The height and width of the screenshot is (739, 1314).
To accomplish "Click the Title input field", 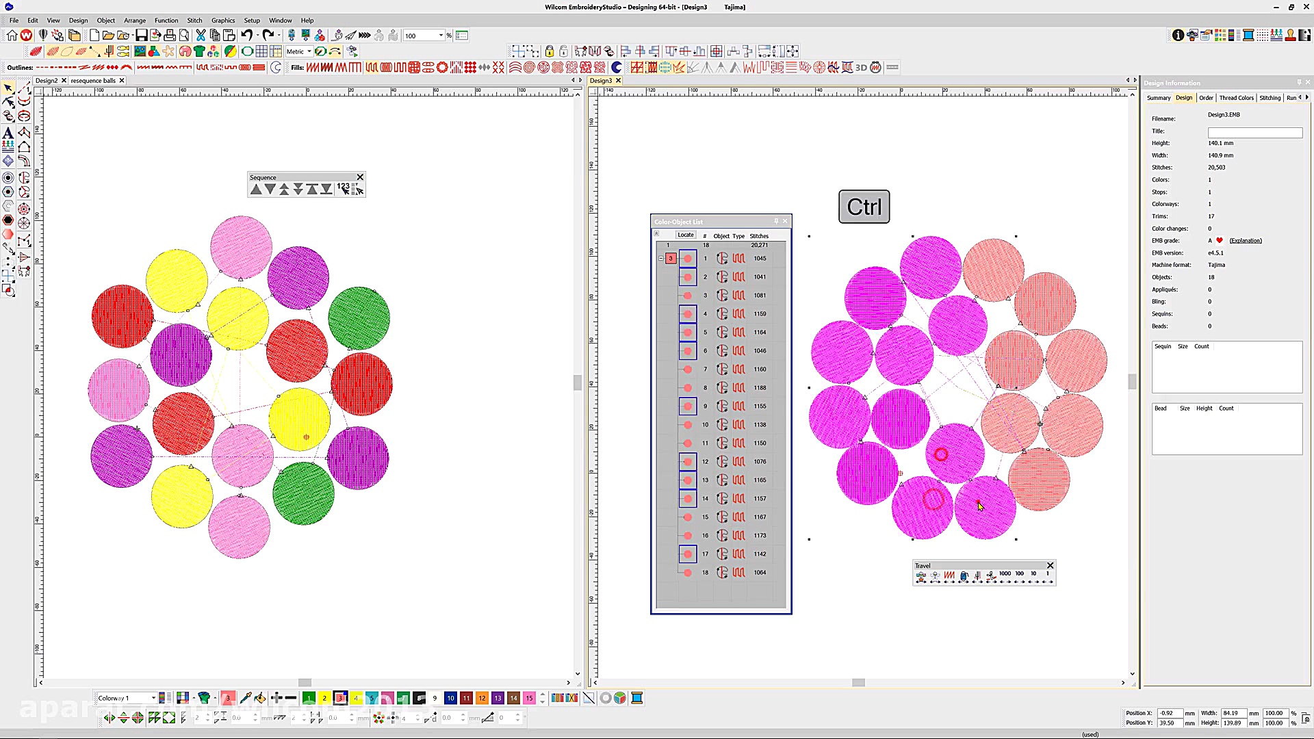I will 1254,131.
